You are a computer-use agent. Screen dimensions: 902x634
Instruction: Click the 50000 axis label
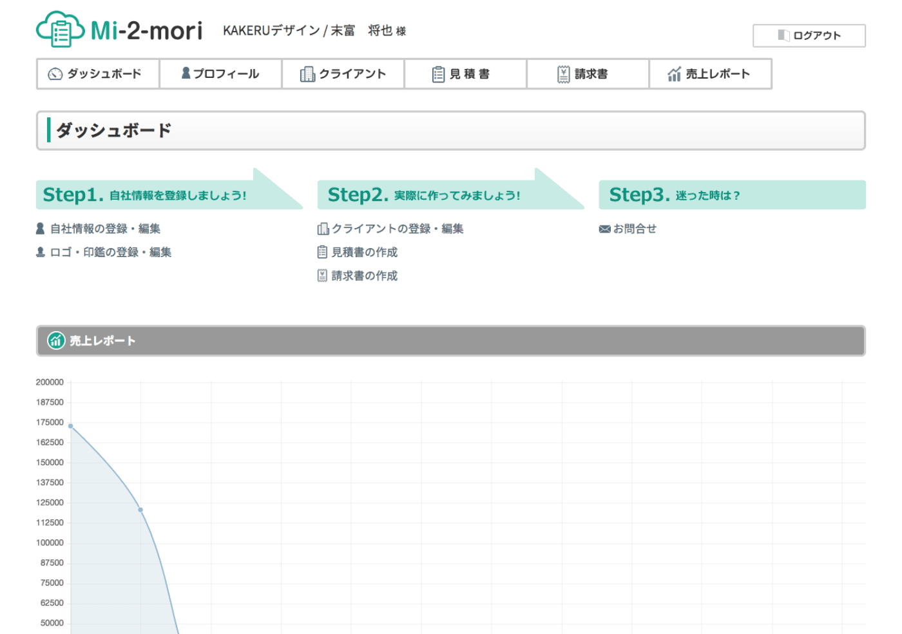pyautogui.click(x=52, y=623)
